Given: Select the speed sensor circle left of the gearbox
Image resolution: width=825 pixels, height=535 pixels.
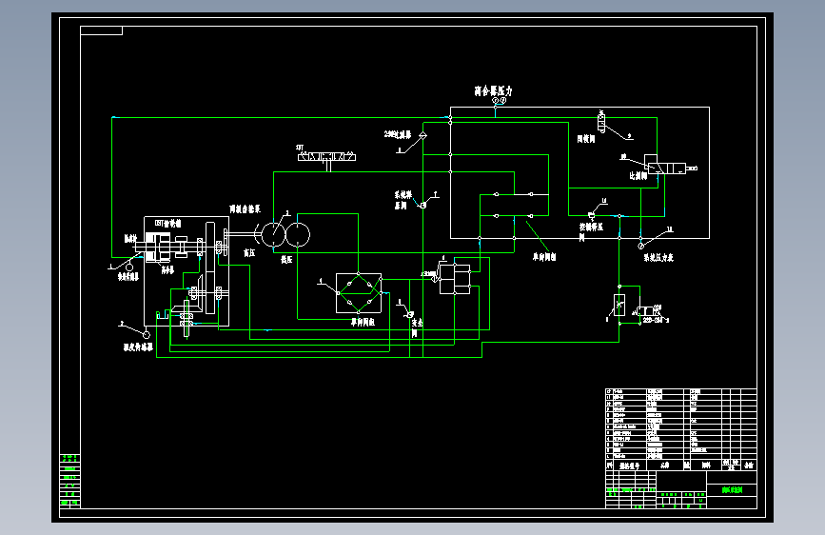Looking at the screenshot, I should pyautogui.click(x=128, y=267).
